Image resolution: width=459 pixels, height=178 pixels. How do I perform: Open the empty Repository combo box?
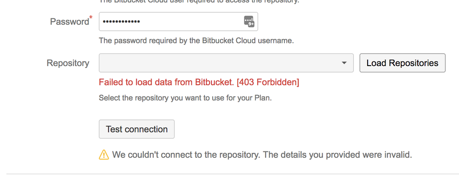pyautogui.click(x=226, y=63)
